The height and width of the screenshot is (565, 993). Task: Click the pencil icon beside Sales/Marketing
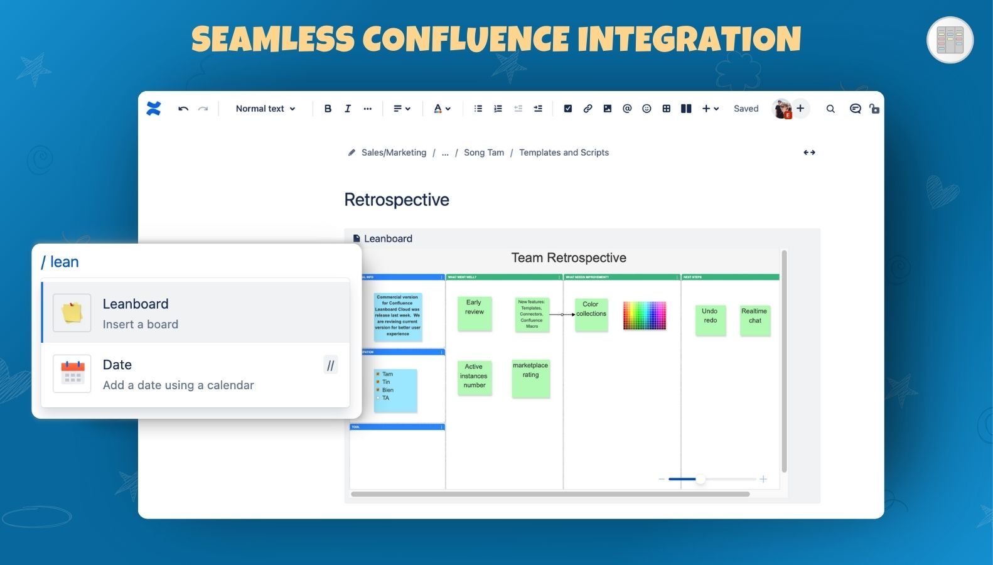352,153
